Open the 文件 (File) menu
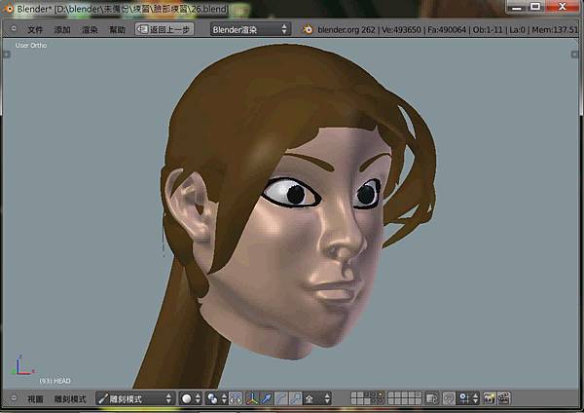 point(35,30)
